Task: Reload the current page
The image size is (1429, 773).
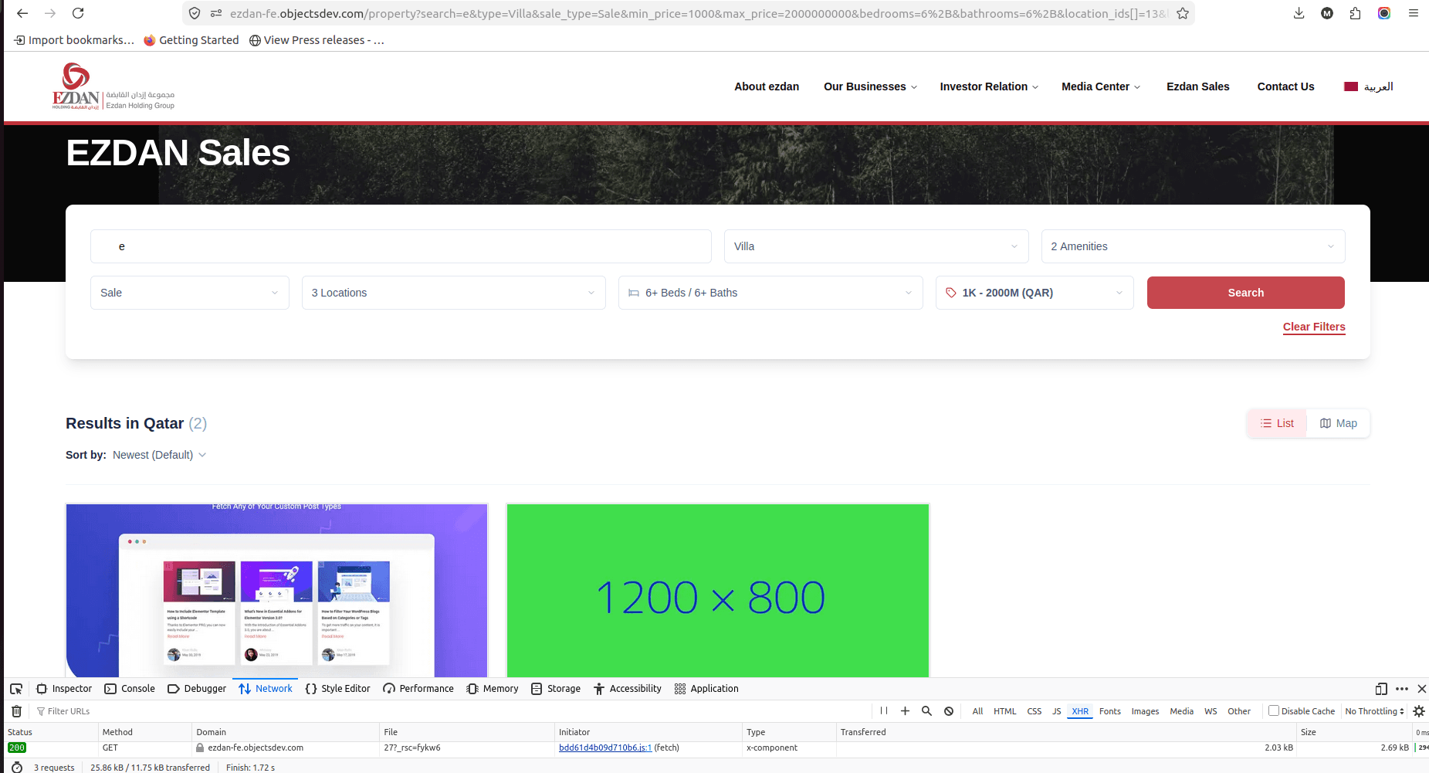Action: coord(78,13)
